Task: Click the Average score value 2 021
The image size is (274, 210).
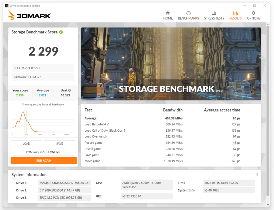Action: [43, 95]
